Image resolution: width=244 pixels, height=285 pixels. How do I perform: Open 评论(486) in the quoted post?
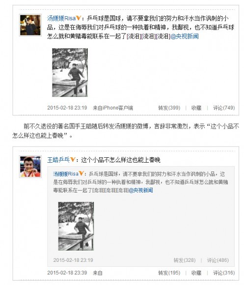pos(218,260)
